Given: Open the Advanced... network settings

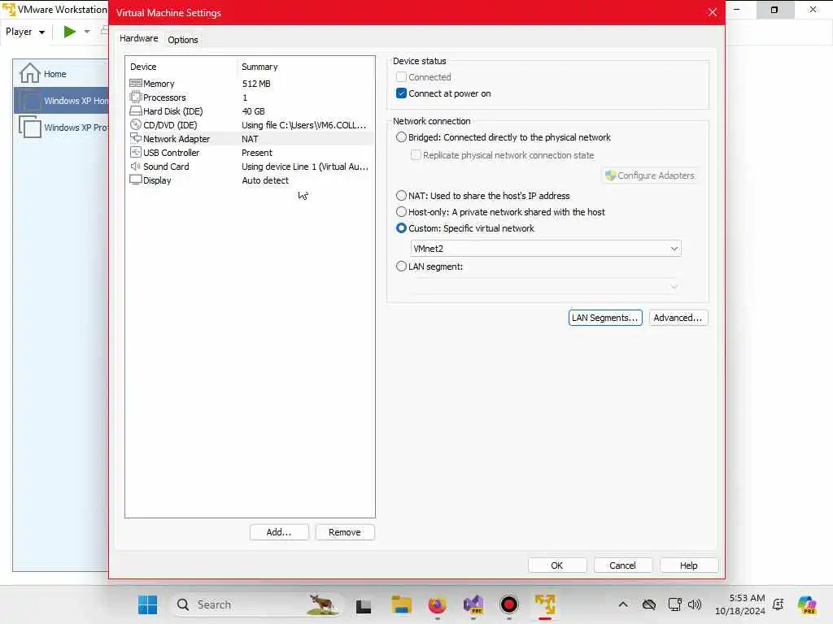Looking at the screenshot, I should point(678,318).
